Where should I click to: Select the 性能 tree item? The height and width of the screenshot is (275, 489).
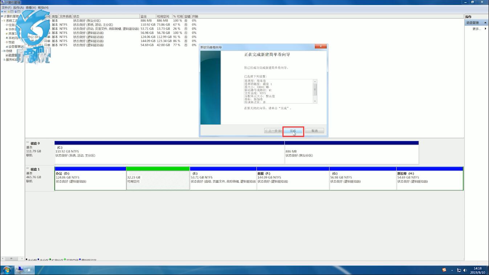click(x=12, y=43)
